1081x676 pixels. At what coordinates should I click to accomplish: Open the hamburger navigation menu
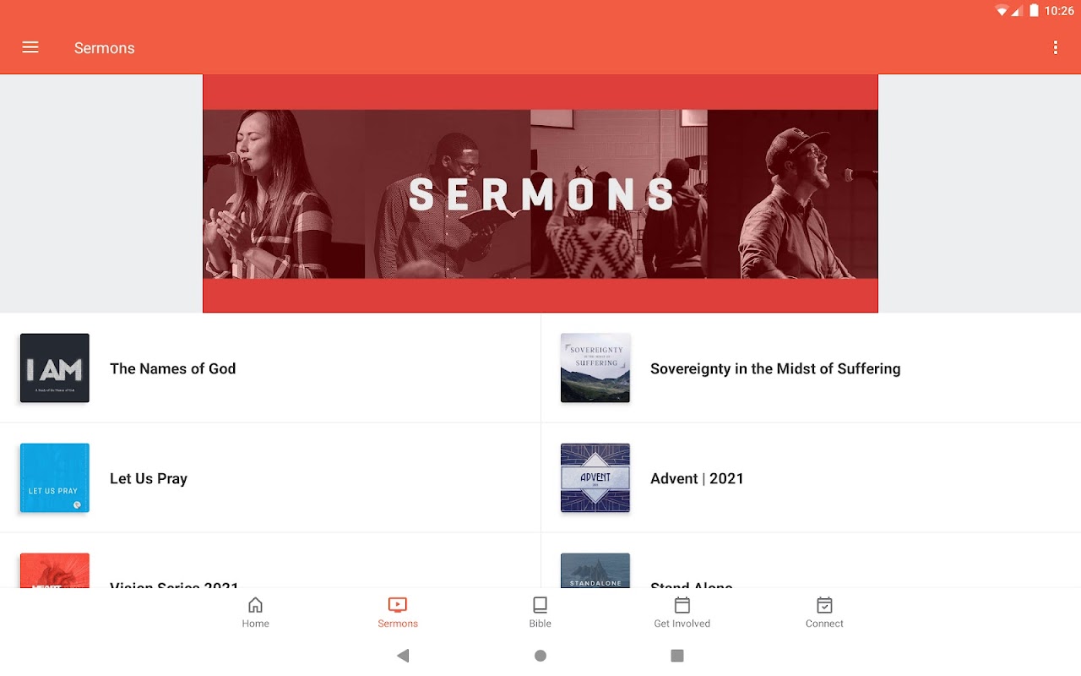[30, 47]
